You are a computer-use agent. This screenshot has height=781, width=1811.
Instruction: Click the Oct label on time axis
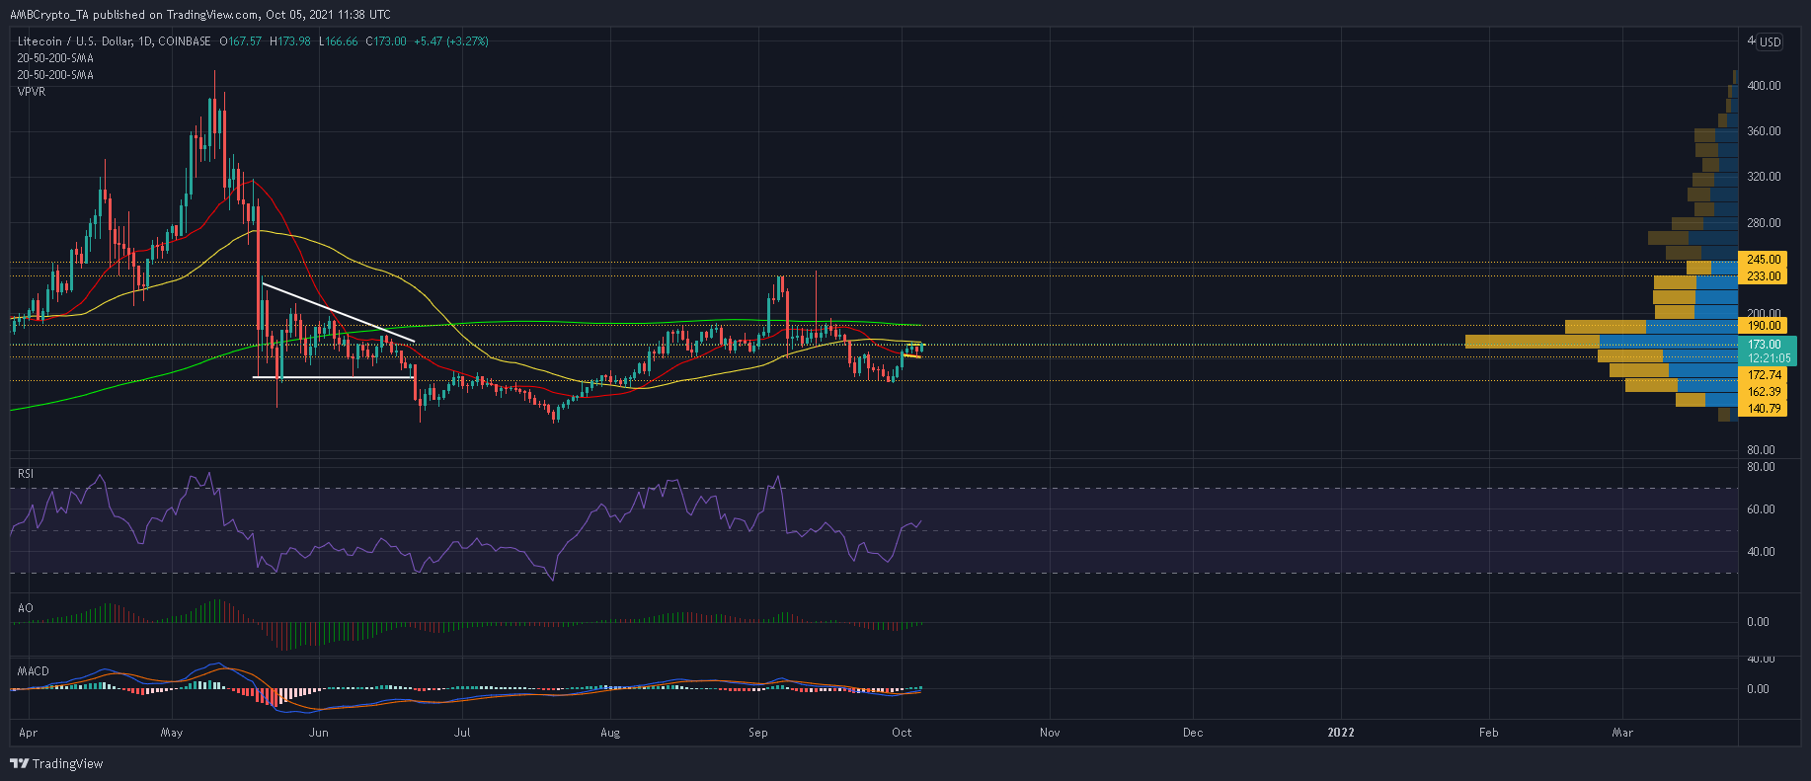tap(902, 733)
